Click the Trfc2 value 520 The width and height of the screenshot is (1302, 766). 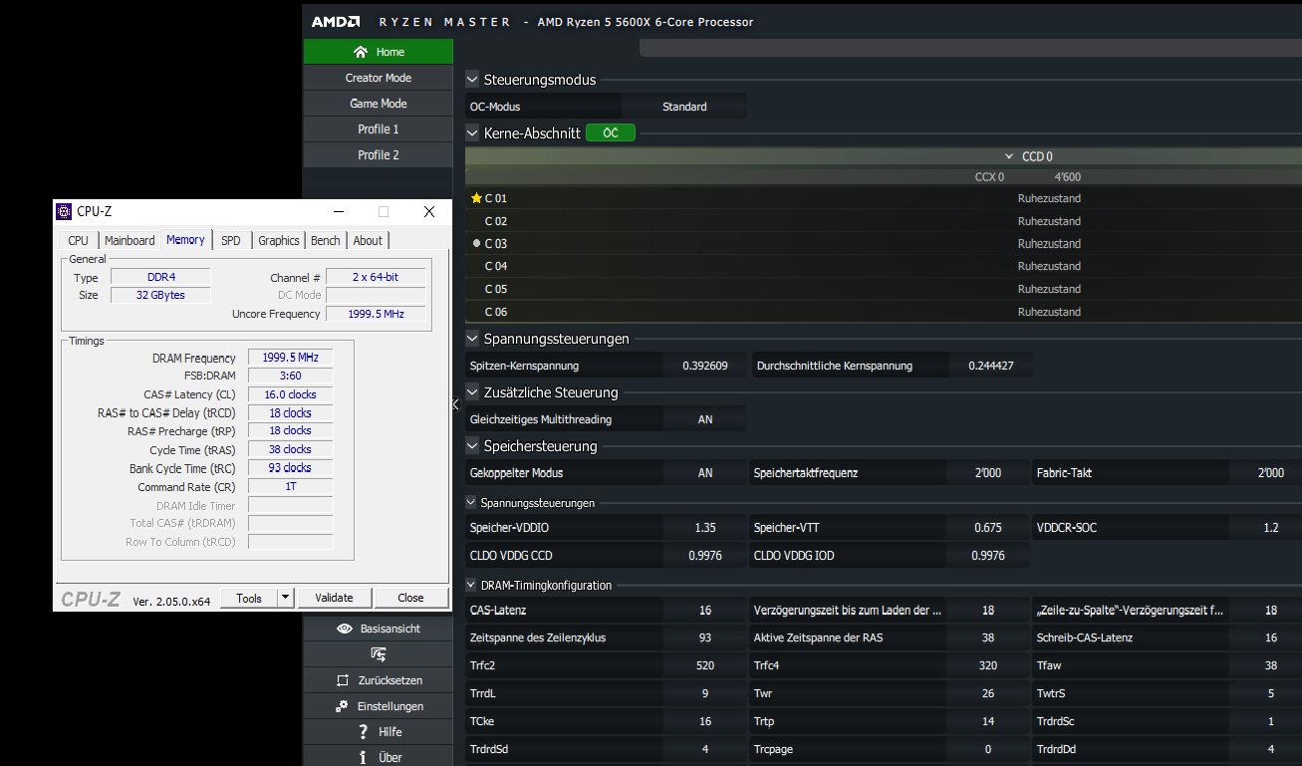point(705,665)
